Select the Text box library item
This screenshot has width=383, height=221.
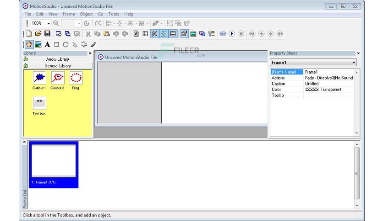point(39,106)
